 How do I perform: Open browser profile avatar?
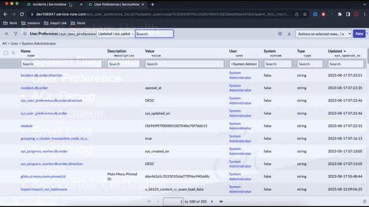[x=356, y=14]
